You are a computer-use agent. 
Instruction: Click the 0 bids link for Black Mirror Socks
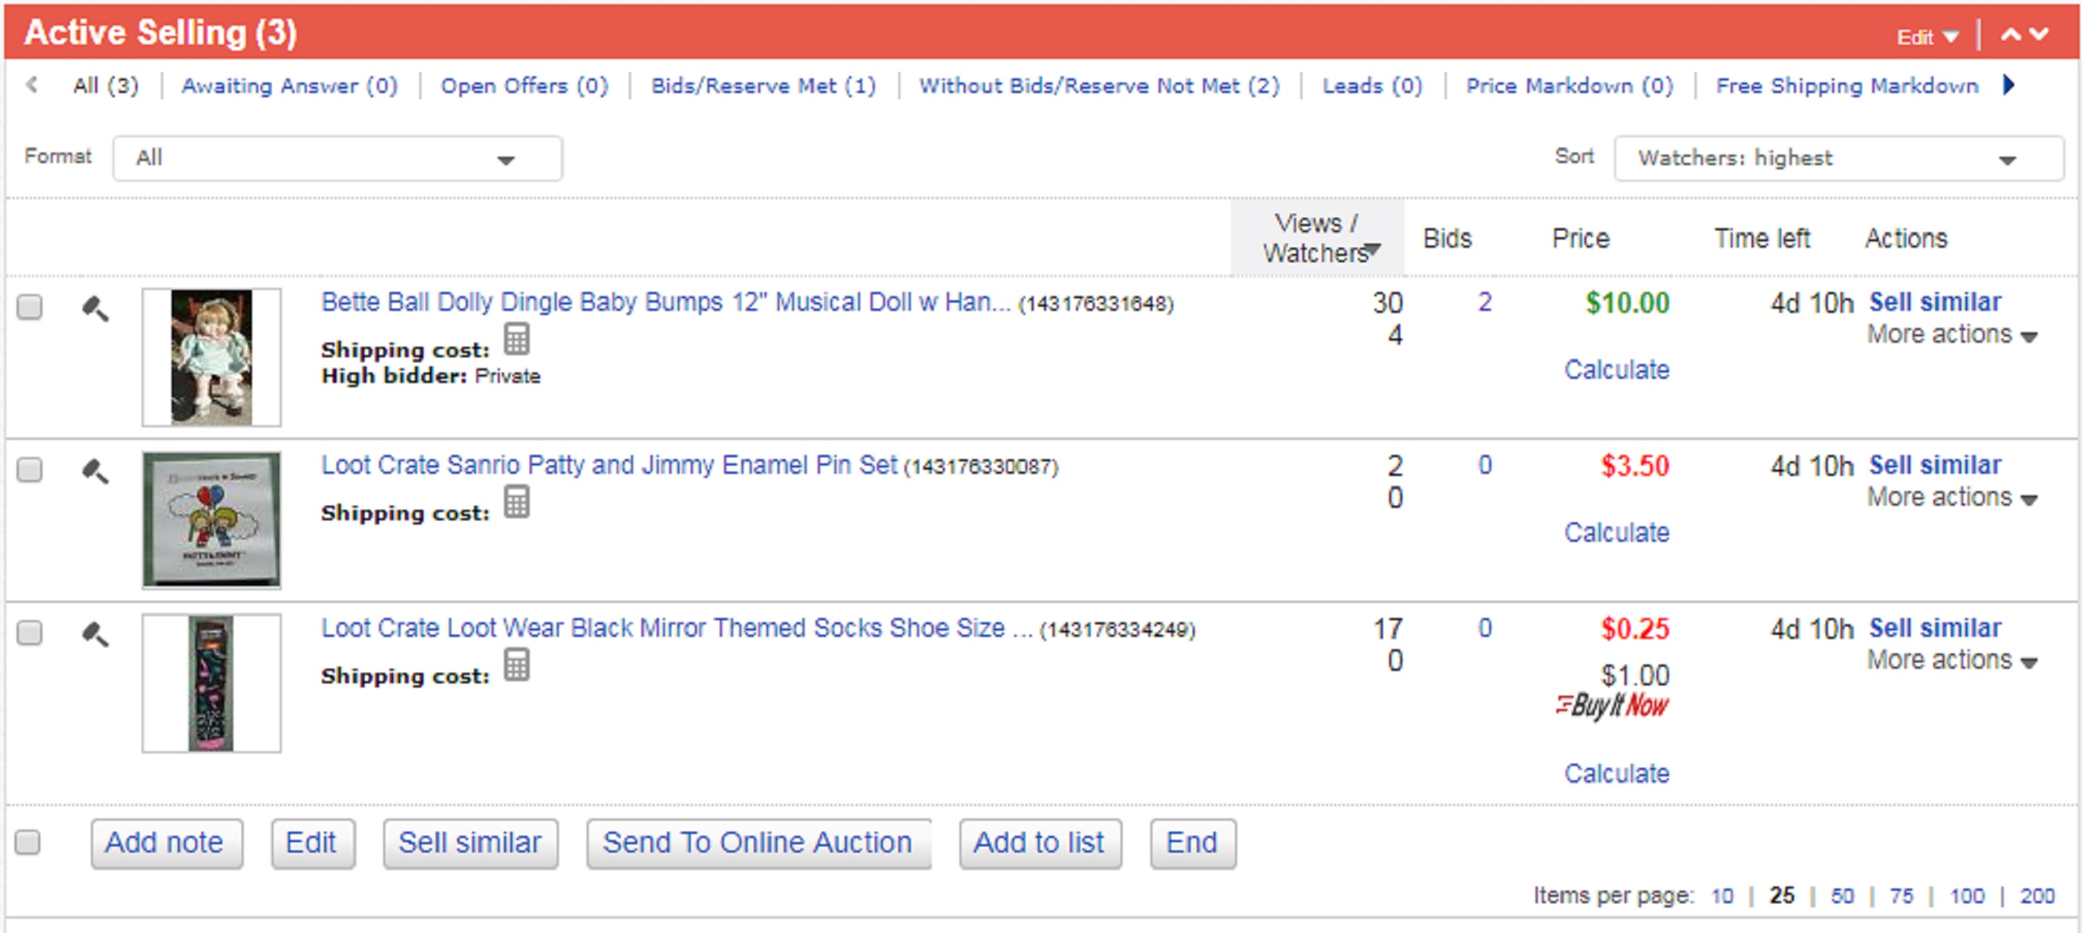click(x=1485, y=628)
